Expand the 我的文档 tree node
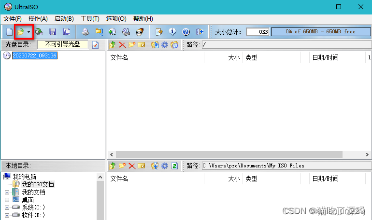This screenshot has width=372, height=220. coord(7,192)
